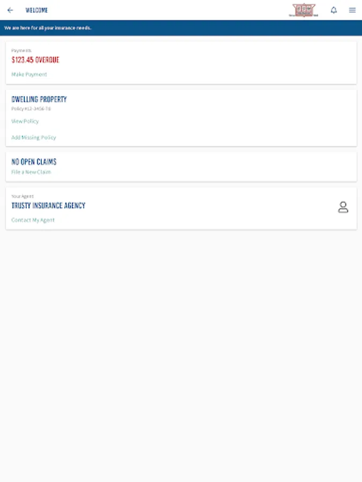Screen dimensions: 362x482
Task: Tap the policy number text
Action: tap(31, 109)
